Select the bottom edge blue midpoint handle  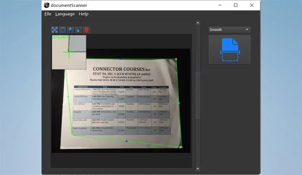(x=126, y=141)
